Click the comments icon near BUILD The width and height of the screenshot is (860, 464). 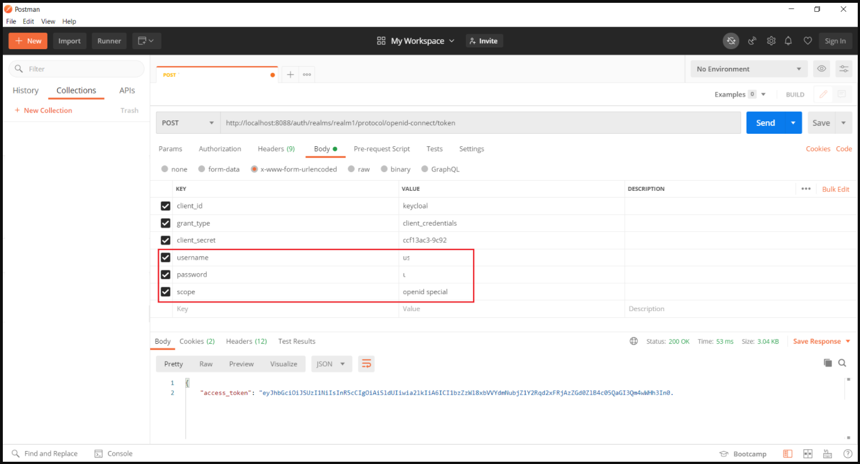tap(841, 94)
